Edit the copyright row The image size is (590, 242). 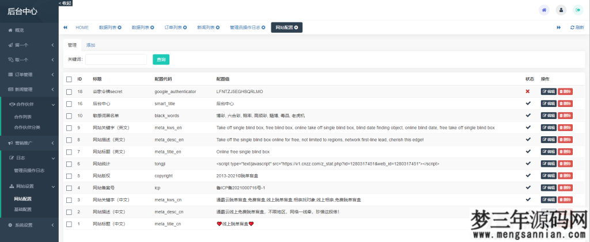[549, 175]
